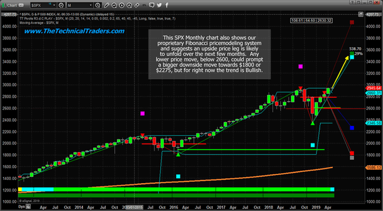
Task: Click the yellow segment of the trend bar
Action: point(20,190)
